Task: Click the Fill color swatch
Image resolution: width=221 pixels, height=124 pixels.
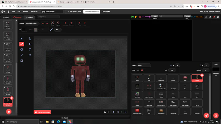Action: click(x=23, y=30)
